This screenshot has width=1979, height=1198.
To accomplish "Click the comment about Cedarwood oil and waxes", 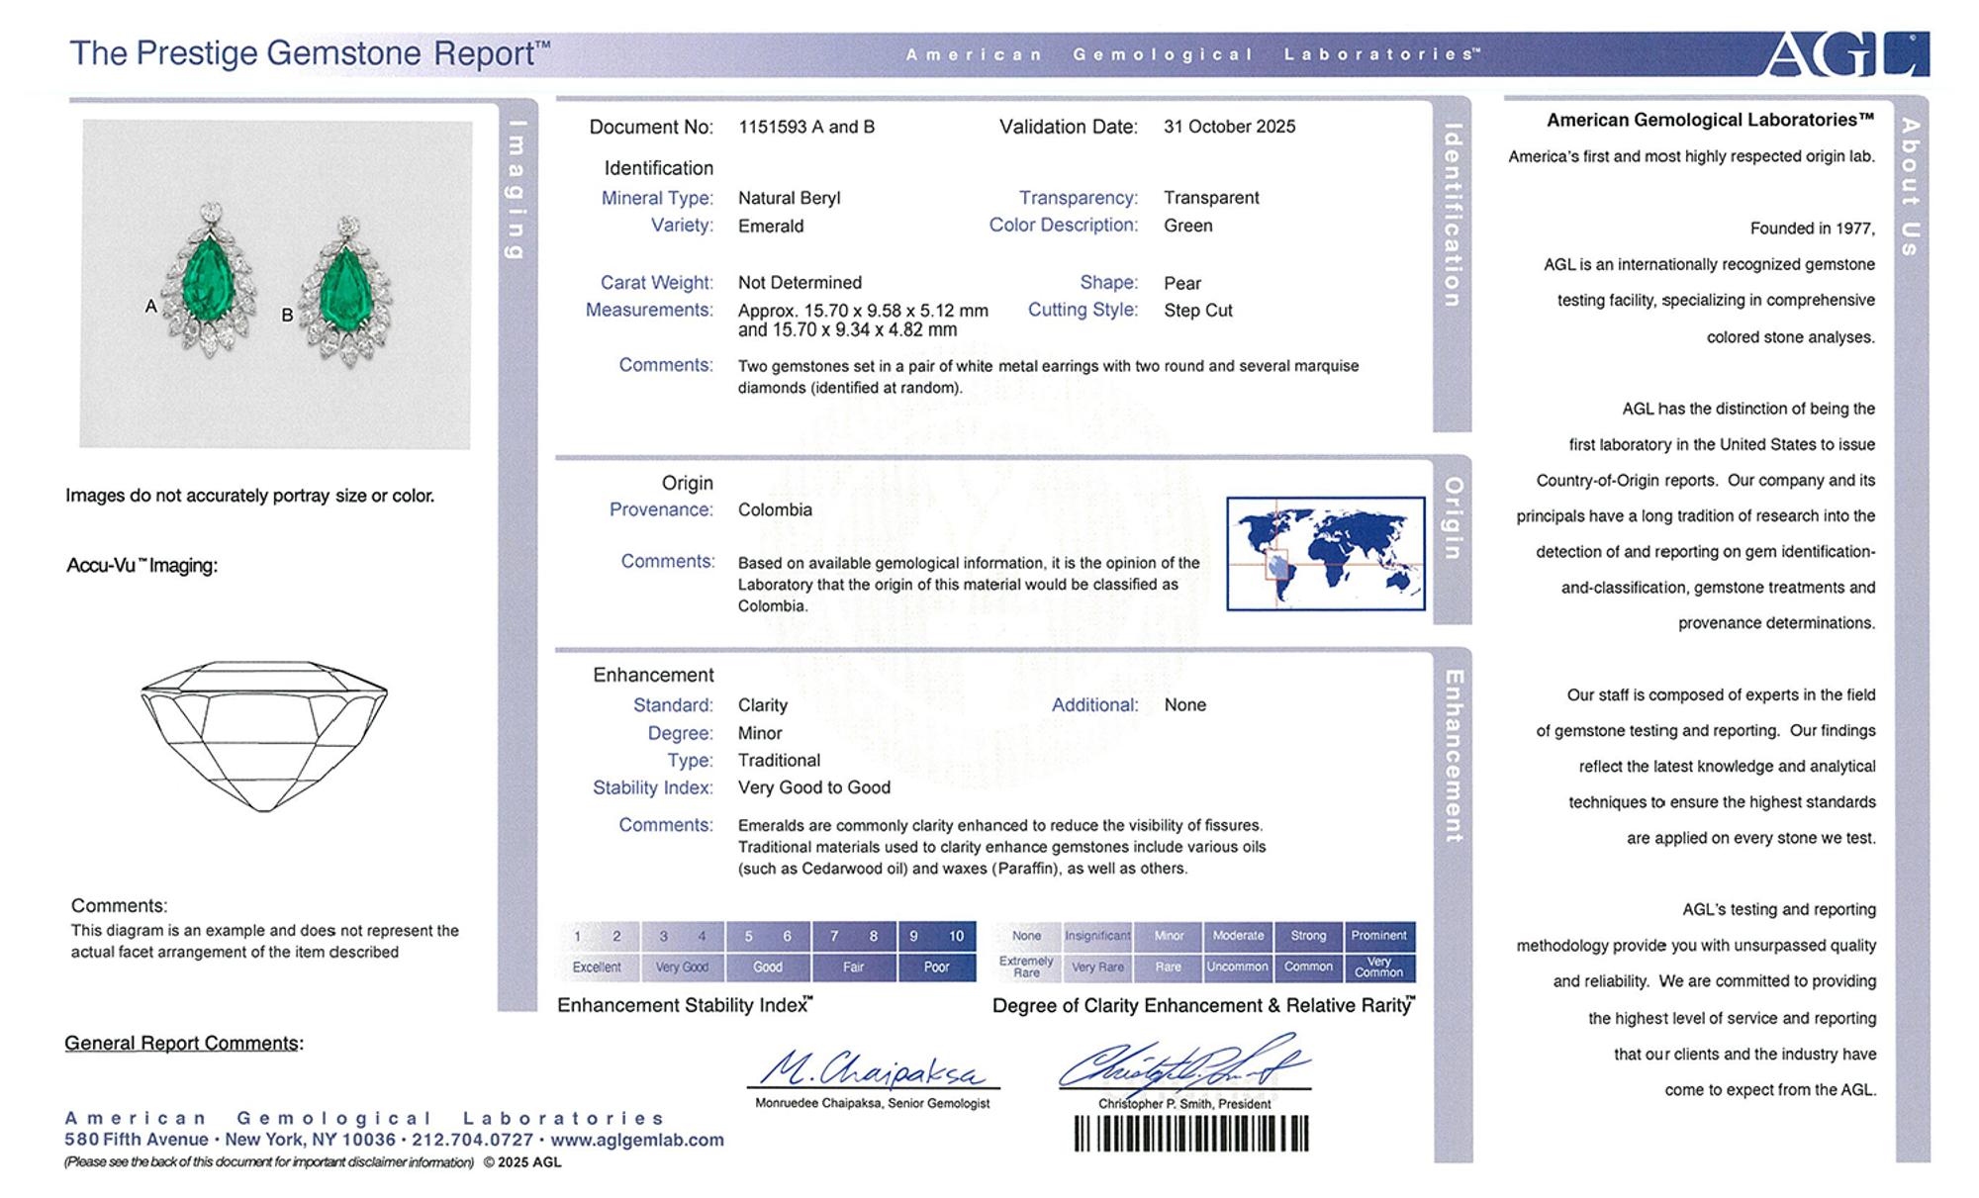I will tap(1001, 848).
